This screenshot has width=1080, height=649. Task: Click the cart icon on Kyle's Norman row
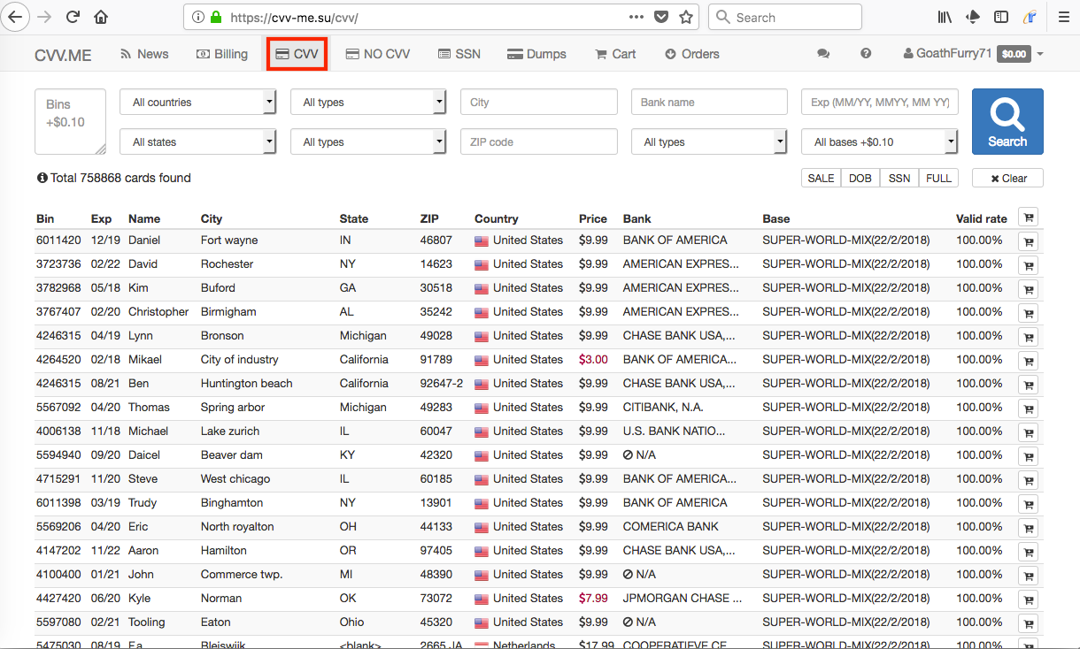tap(1029, 599)
